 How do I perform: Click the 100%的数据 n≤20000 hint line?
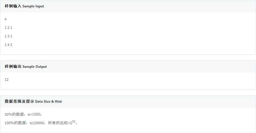tap(41, 123)
